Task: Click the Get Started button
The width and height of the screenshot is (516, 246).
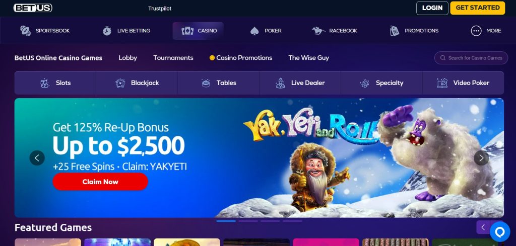Action: tap(478, 8)
